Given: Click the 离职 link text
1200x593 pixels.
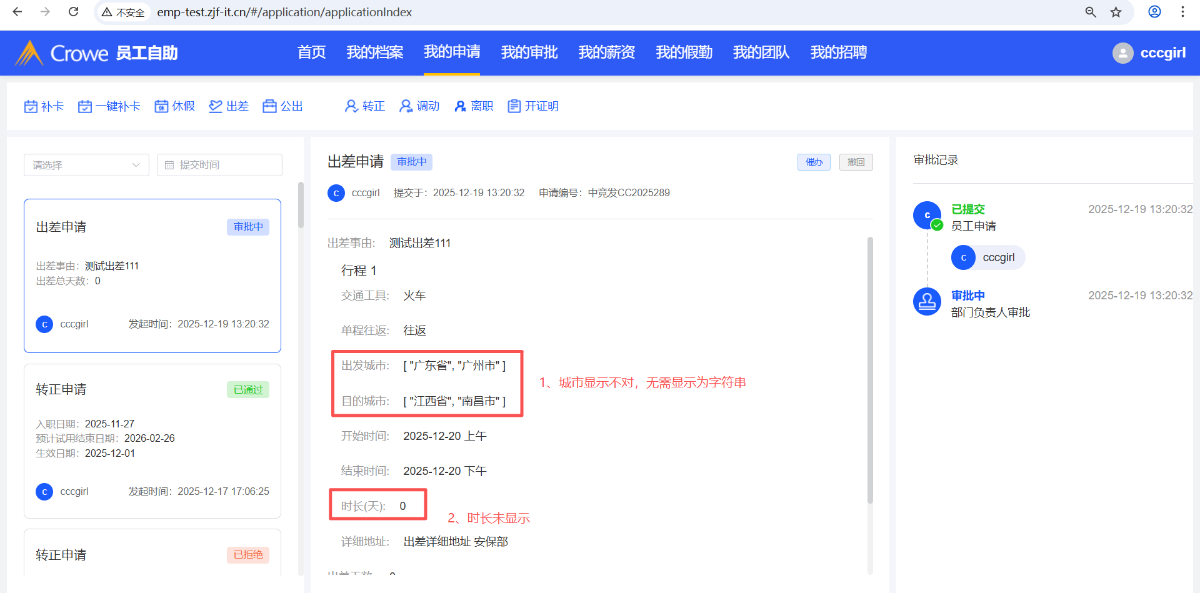Looking at the screenshot, I should pos(482,107).
